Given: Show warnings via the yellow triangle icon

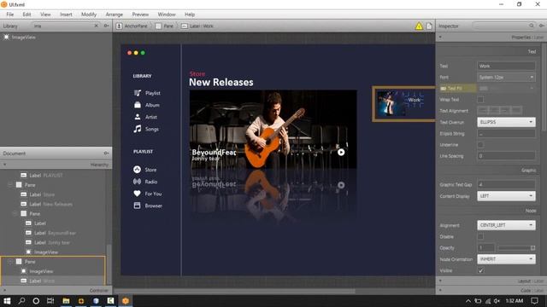Looking at the screenshot, I should [419, 26].
